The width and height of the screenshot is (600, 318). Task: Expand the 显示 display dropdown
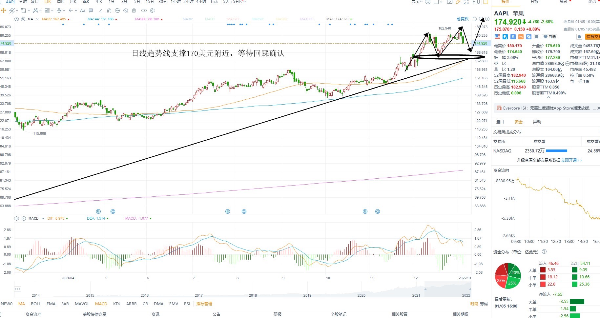pos(417,2)
